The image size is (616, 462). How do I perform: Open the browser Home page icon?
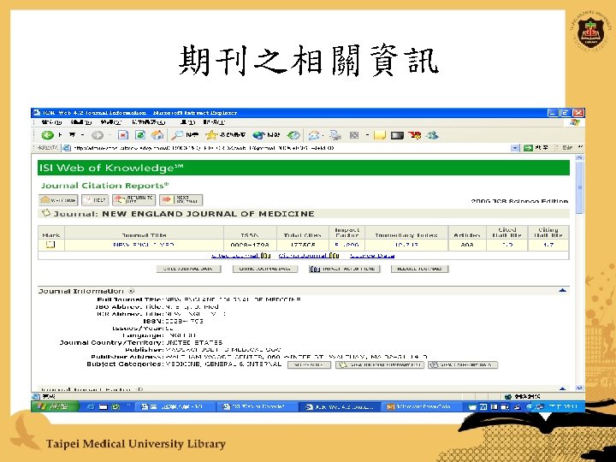coord(157,135)
